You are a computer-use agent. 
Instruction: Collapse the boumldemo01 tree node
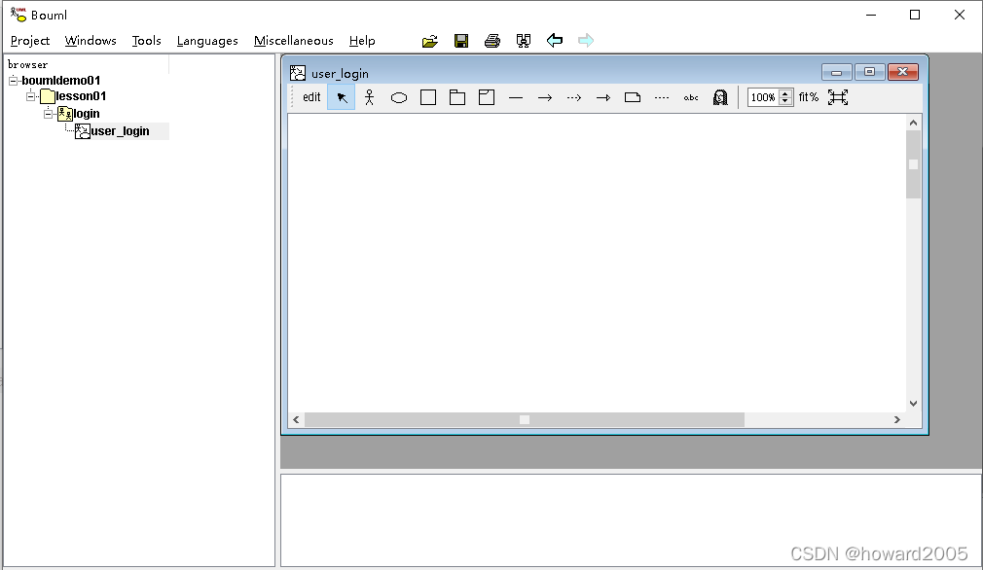14,81
